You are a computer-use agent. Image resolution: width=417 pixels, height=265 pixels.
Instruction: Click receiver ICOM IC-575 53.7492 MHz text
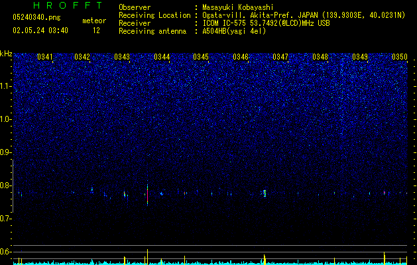pyautogui.click(x=266, y=23)
